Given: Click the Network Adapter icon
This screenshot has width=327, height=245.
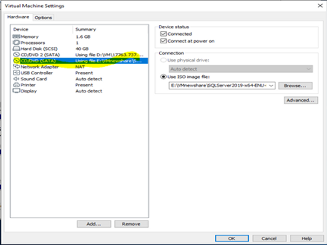Looking at the screenshot, I should 16,67.
